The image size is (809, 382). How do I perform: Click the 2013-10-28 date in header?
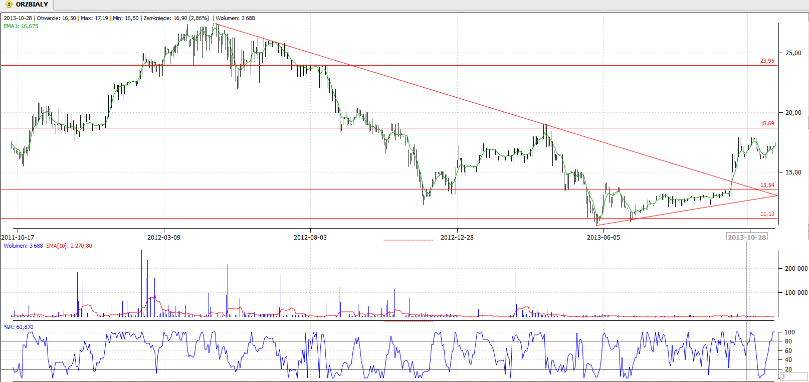point(18,18)
